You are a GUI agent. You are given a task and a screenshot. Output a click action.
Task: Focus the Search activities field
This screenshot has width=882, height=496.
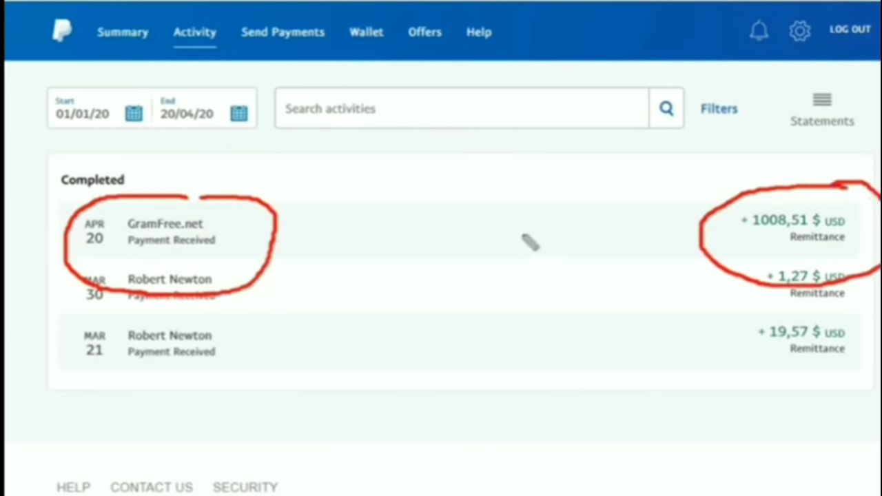coord(462,108)
